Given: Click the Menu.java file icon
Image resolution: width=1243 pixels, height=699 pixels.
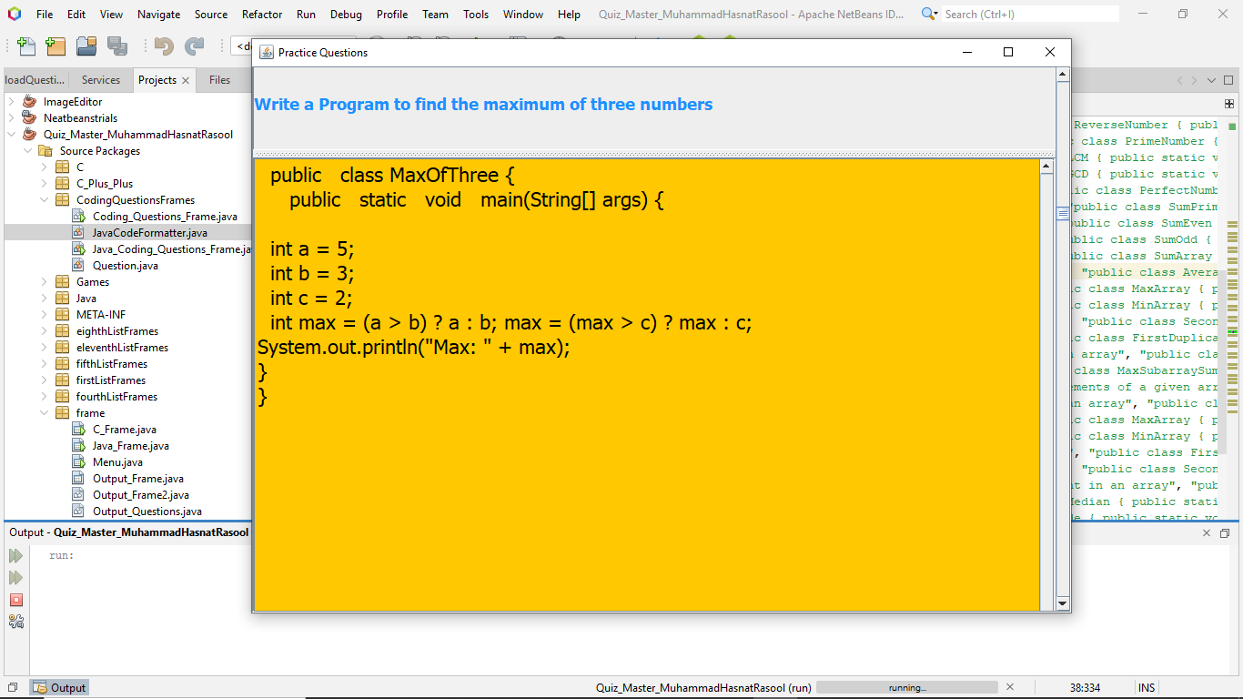Looking at the screenshot, I should click(x=79, y=462).
